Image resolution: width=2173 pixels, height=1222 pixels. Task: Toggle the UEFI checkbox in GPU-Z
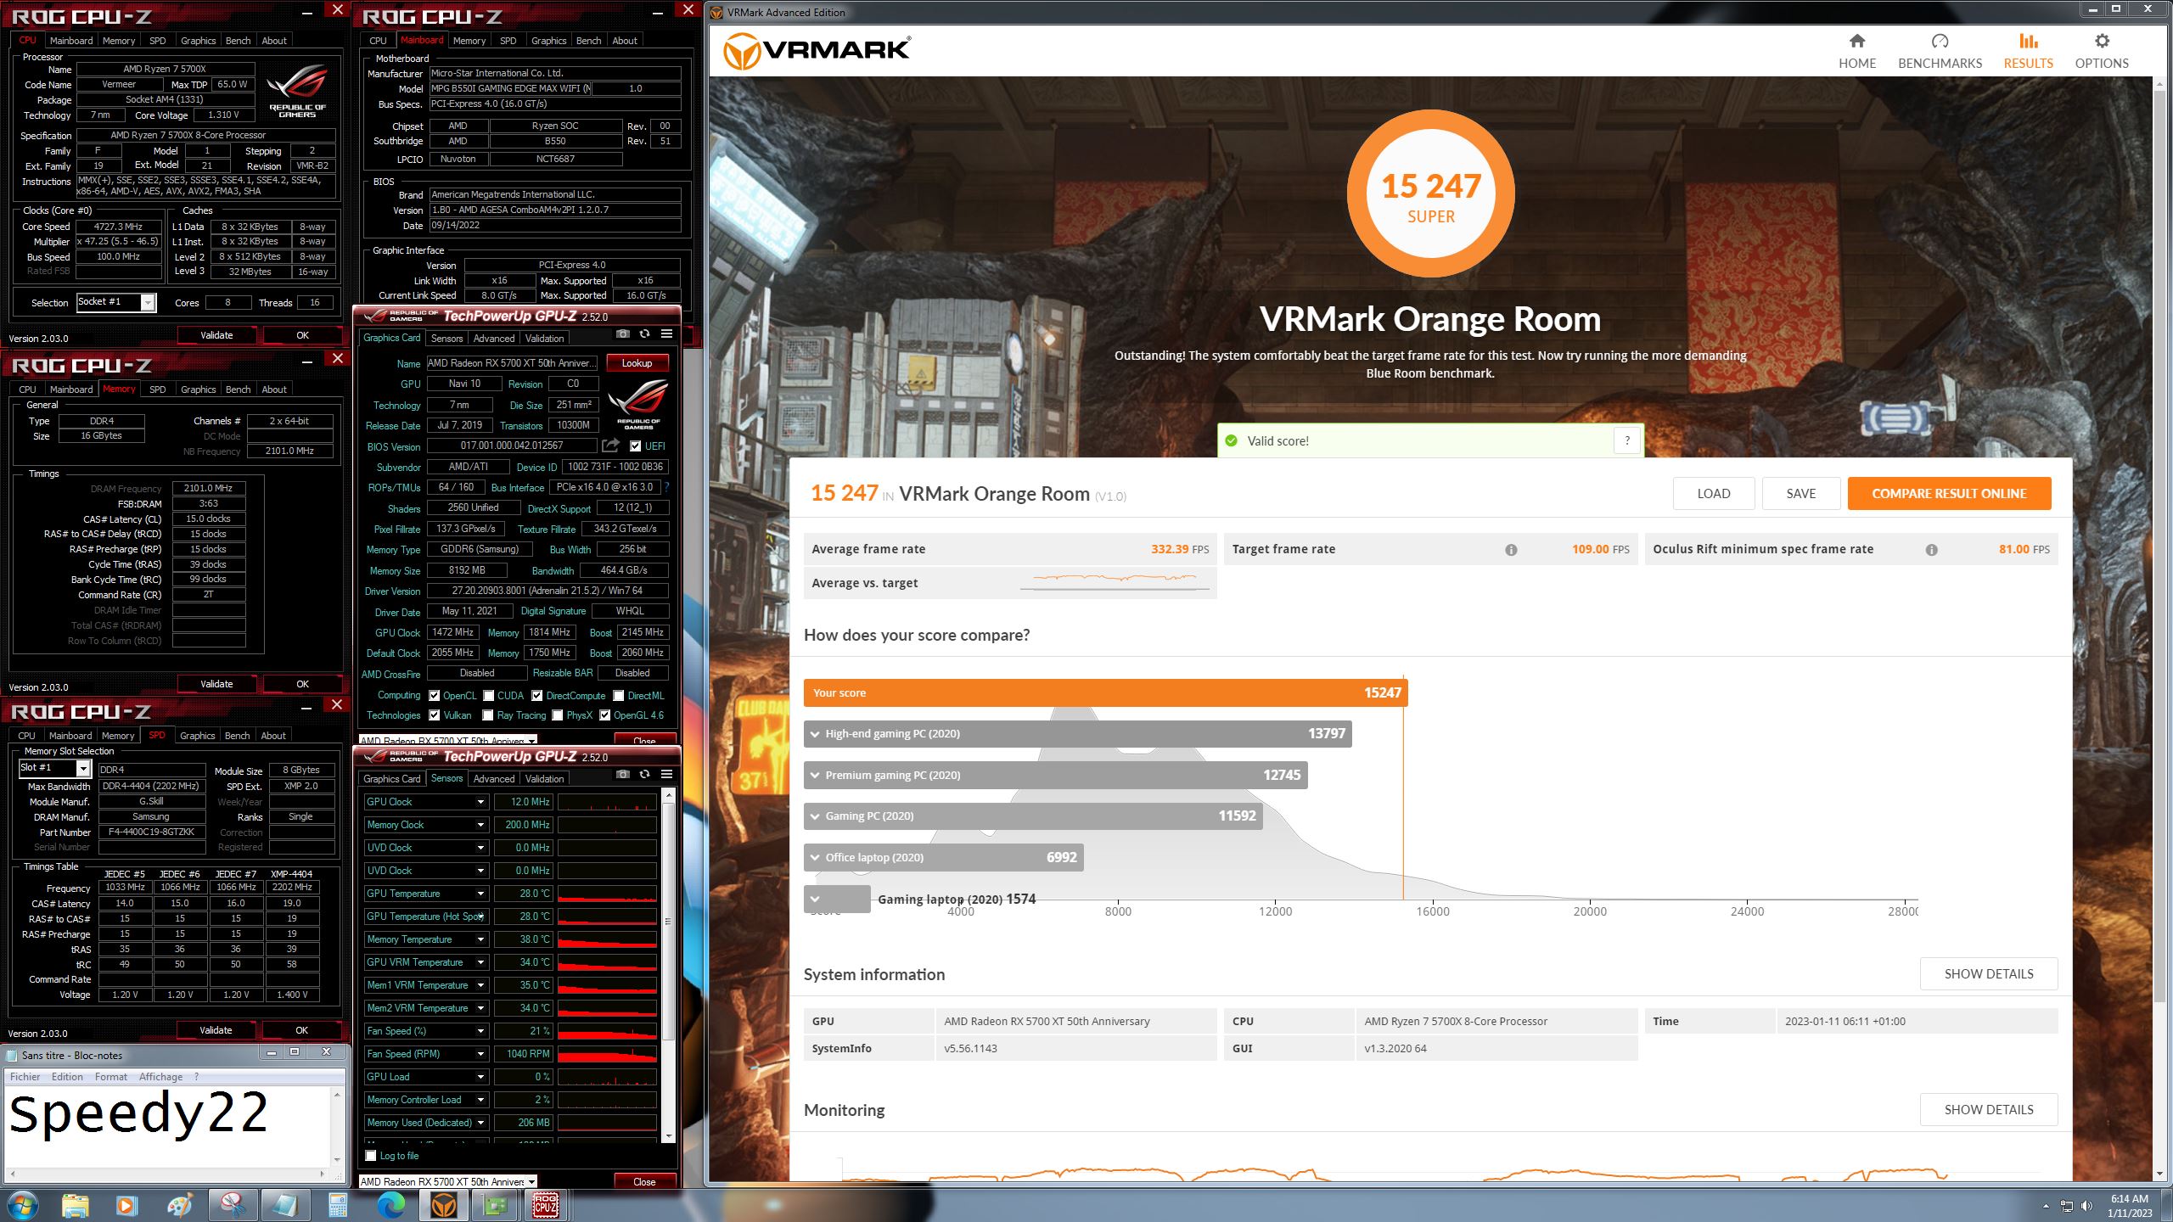coord(635,446)
